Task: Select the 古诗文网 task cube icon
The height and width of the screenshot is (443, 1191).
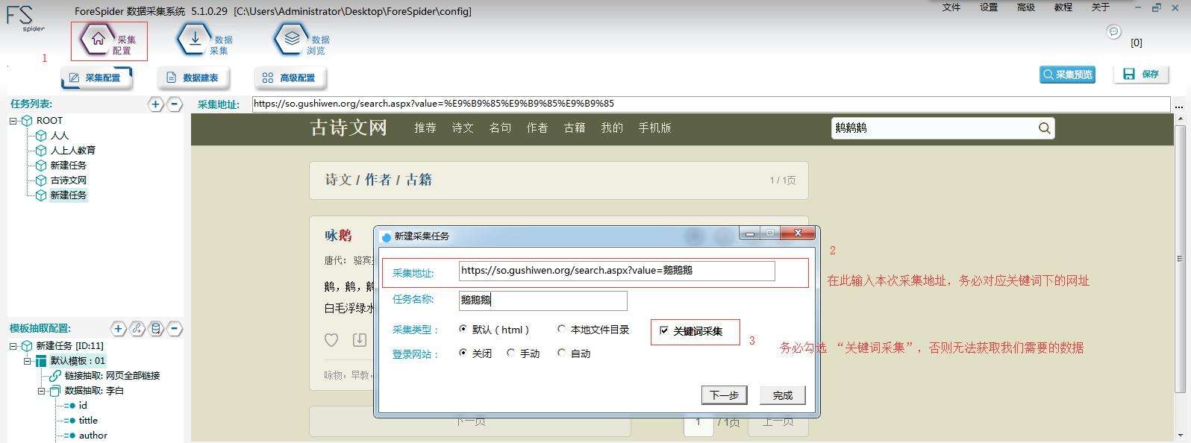Action: pyautogui.click(x=42, y=180)
